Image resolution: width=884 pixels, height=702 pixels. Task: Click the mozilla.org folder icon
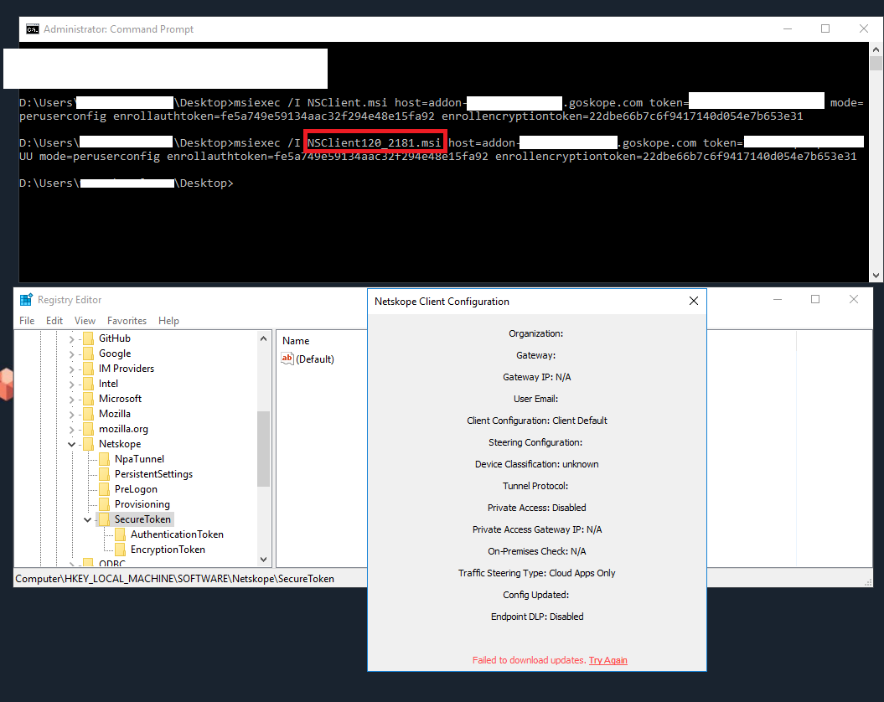[88, 429]
